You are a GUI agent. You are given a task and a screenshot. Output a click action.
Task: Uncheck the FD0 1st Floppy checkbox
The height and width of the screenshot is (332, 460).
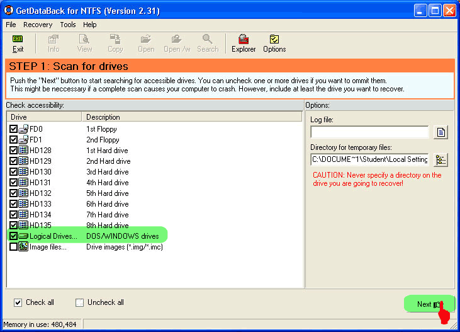point(13,129)
